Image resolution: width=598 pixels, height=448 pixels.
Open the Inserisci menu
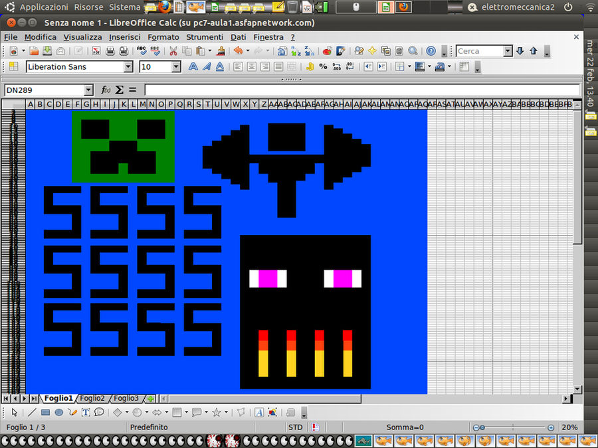click(x=125, y=37)
